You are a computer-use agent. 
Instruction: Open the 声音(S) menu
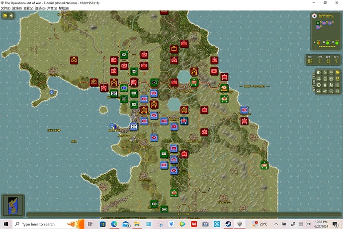[52, 8]
